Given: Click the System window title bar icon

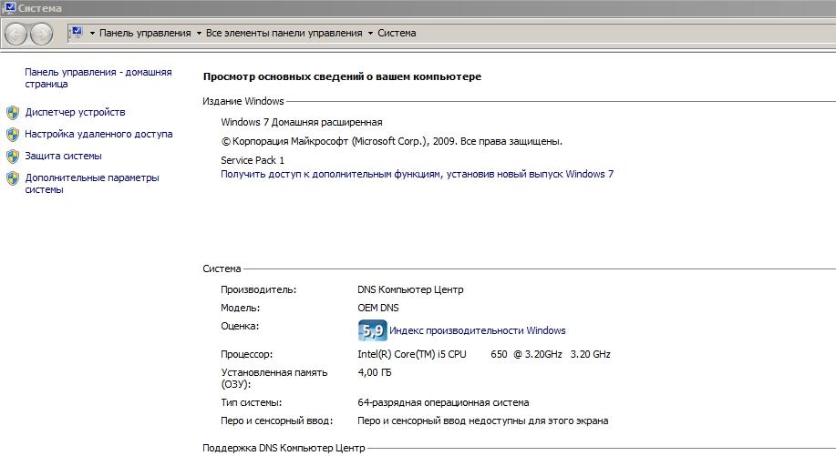Looking at the screenshot, I should point(9,7).
